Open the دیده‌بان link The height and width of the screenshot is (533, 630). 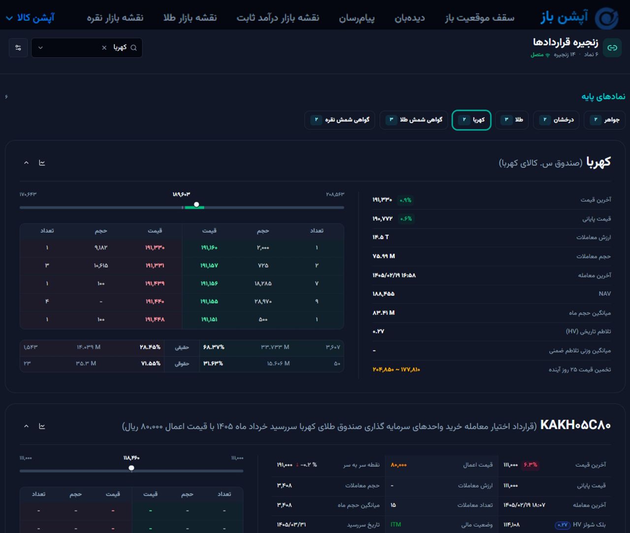(409, 18)
